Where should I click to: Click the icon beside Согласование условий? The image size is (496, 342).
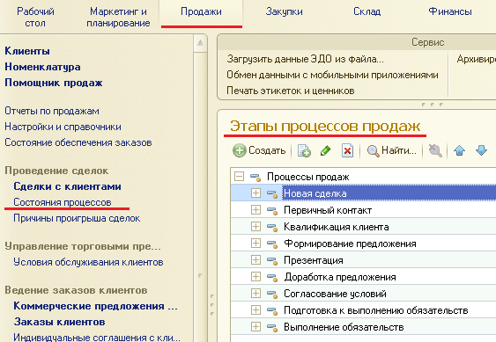click(272, 294)
